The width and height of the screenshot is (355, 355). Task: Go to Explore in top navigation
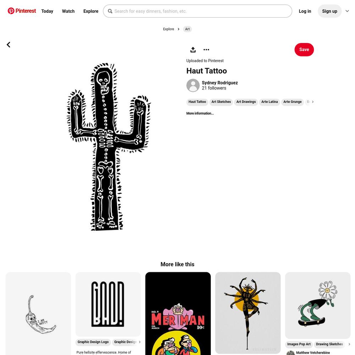91,11
